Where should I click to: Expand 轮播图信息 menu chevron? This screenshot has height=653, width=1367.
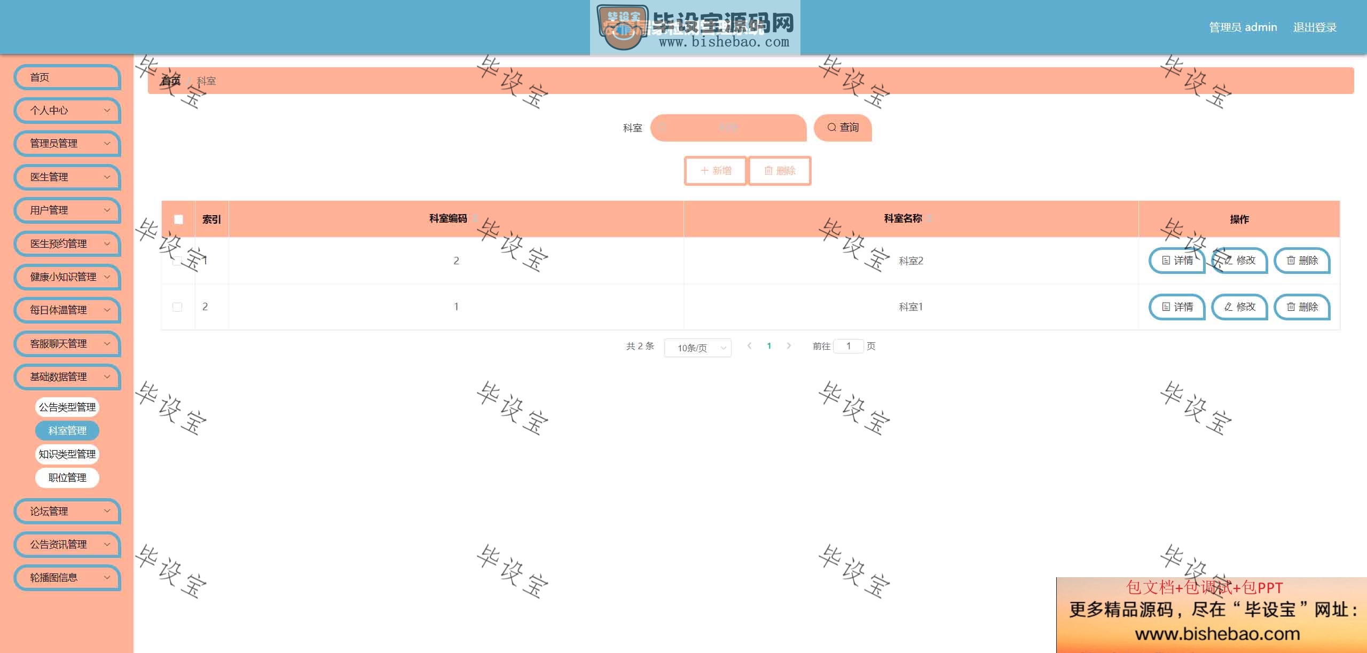pos(107,578)
